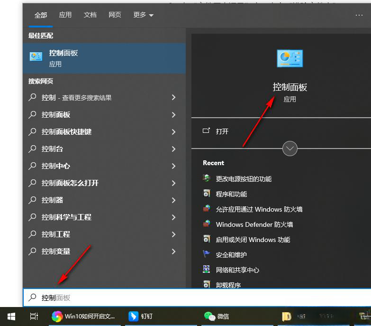Open Windows Defender 防火墙 recent item
Viewport: 371px width, 326px height.
254,224
